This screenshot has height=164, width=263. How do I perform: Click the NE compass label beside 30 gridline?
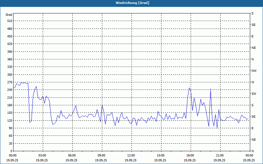coord(253,140)
